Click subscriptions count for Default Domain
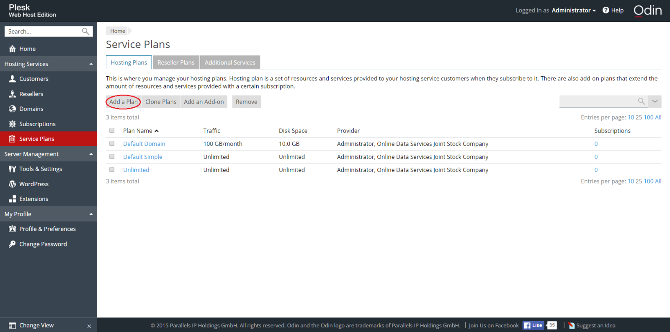The image size is (670, 332). 596,144
